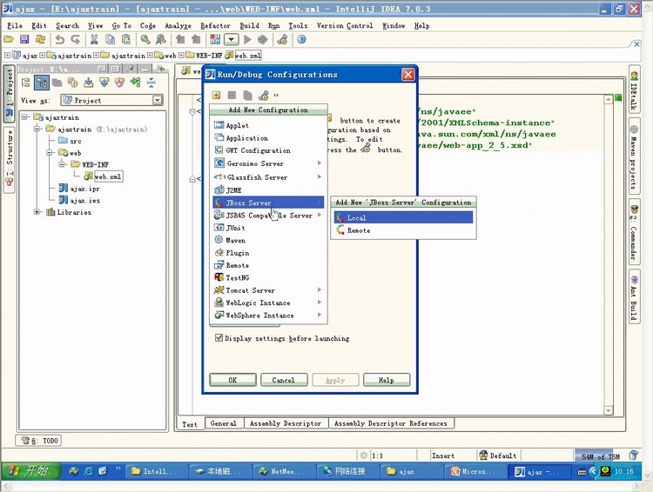This screenshot has width=653, height=492.
Task: Open the Structure tool window tab
Action: pos(10,159)
